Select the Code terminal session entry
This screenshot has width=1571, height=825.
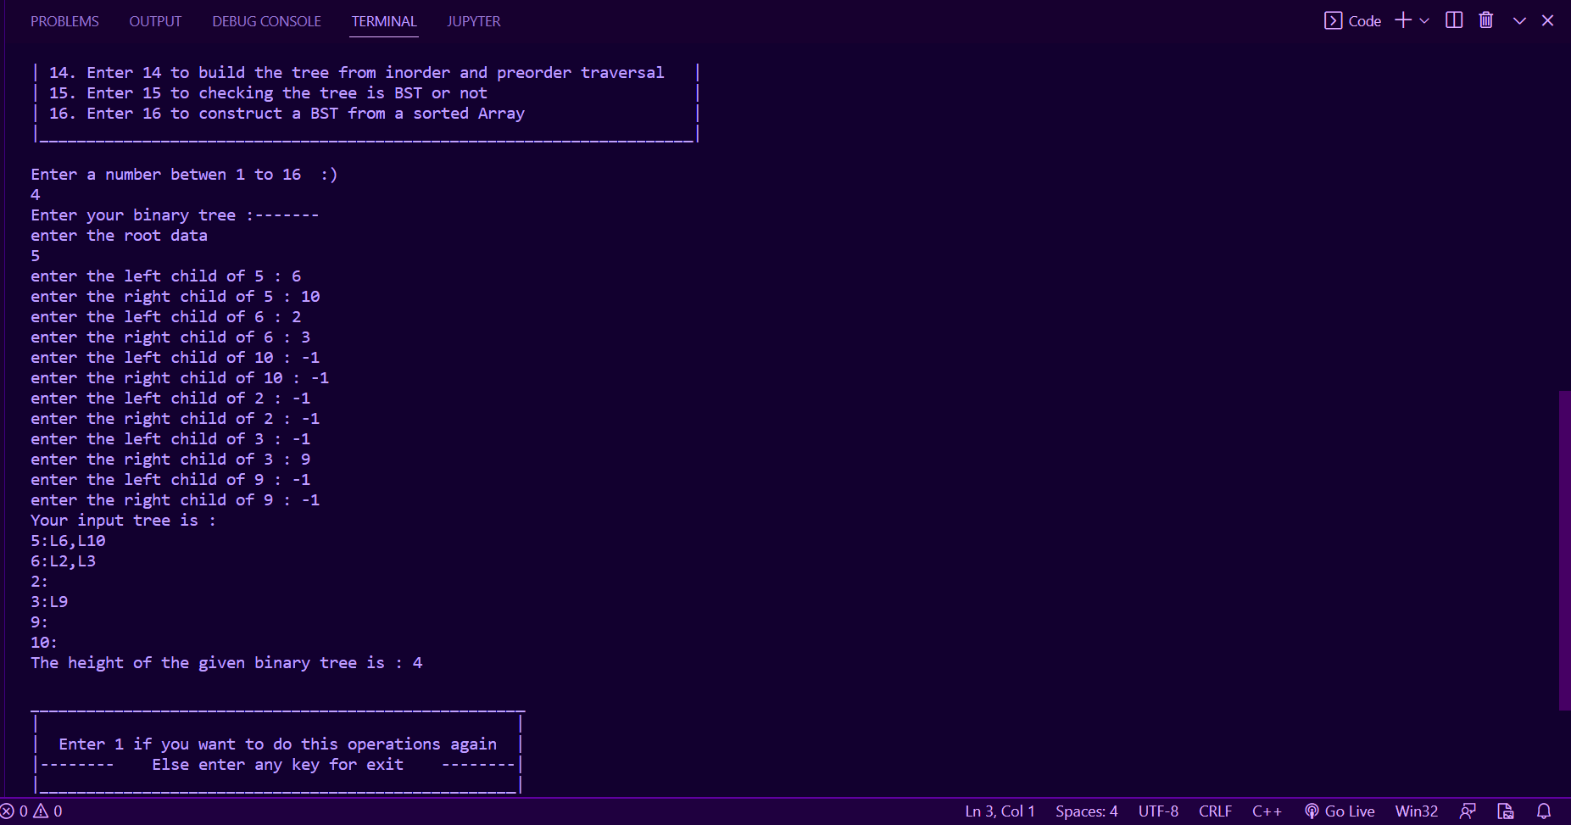pyautogui.click(x=1353, y=20)
